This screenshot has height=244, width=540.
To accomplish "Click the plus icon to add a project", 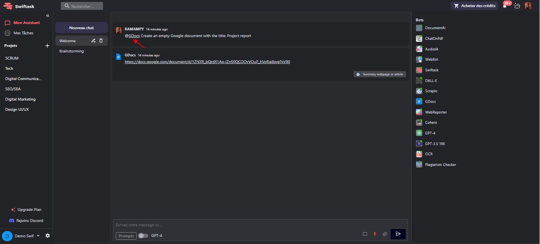I will tap(47, 46).
